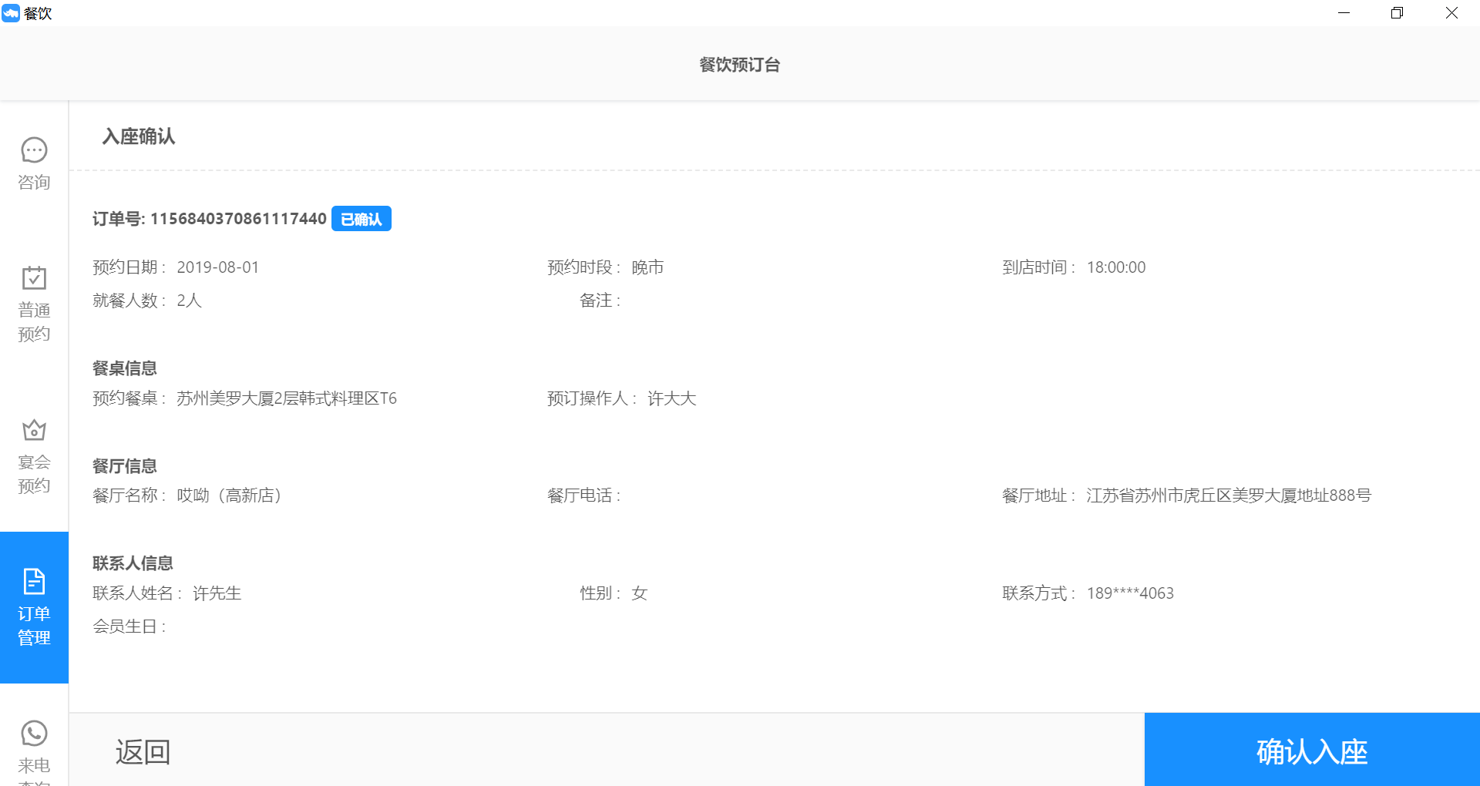The image size is (1480, 786).
Task: Click the phone number 189****4063
Action: pos(1130,593)
